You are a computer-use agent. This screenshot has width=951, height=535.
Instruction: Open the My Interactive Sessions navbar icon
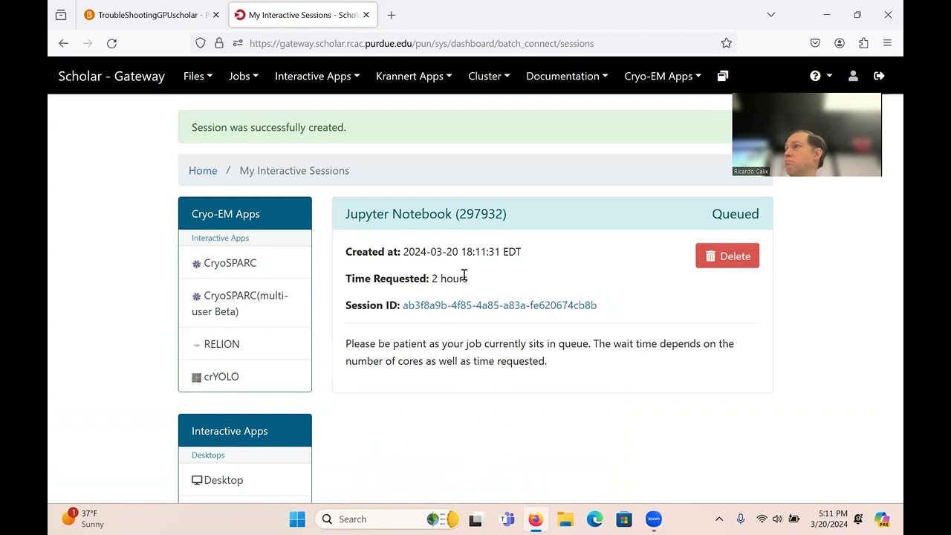722,76
